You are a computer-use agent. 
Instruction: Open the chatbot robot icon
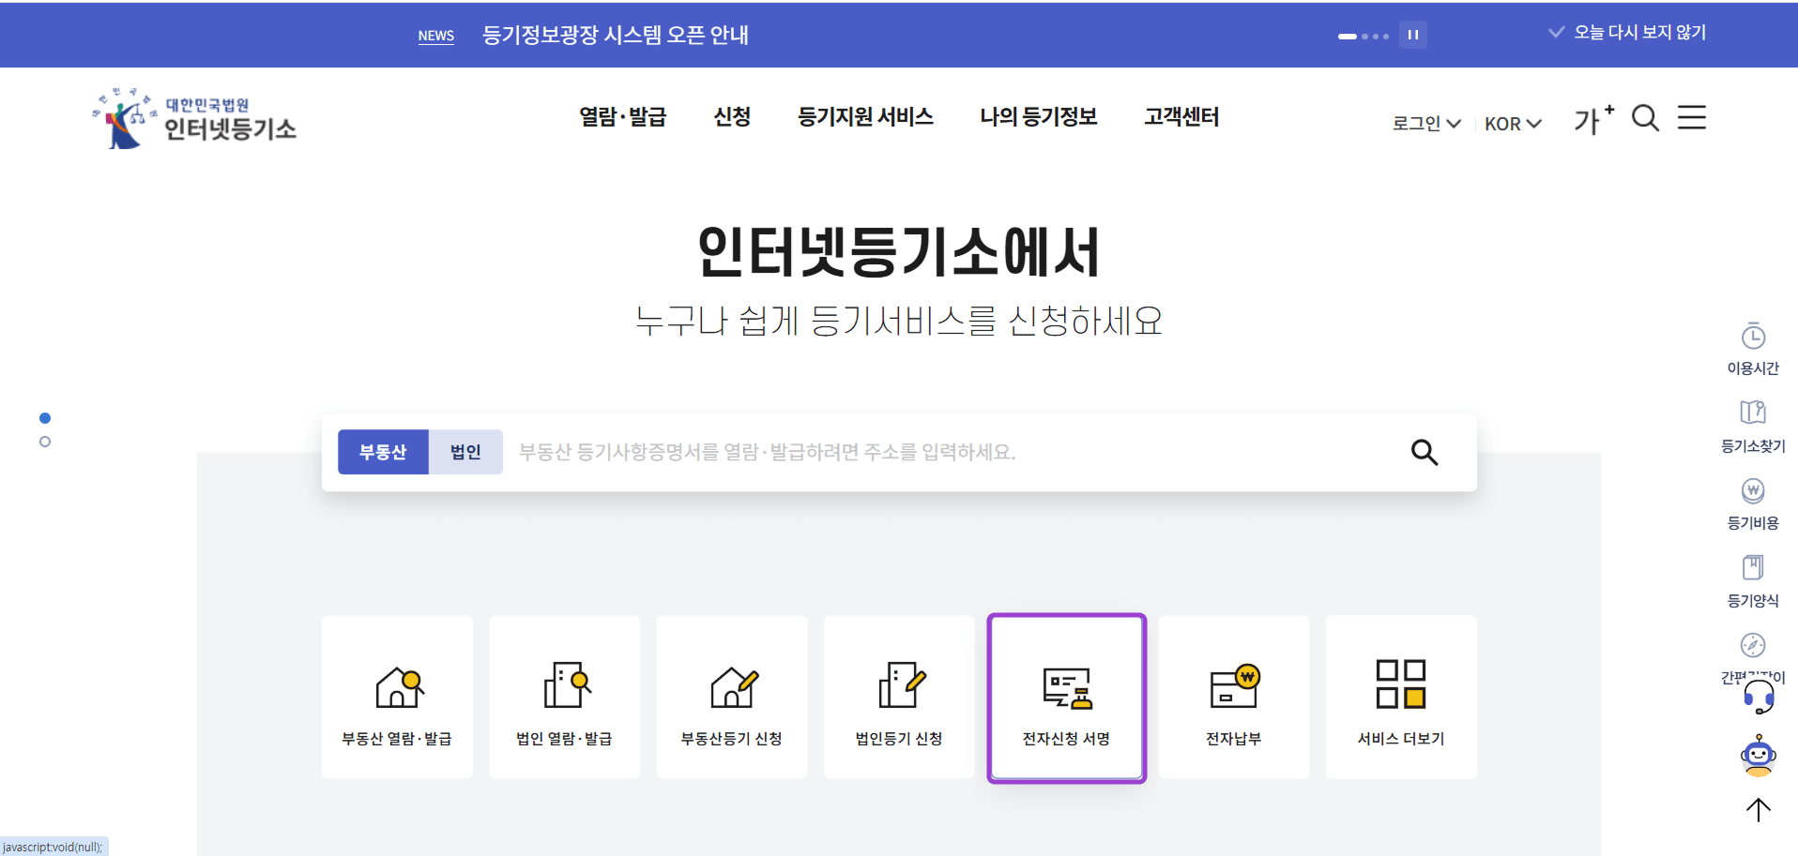tap(1759, 756)
